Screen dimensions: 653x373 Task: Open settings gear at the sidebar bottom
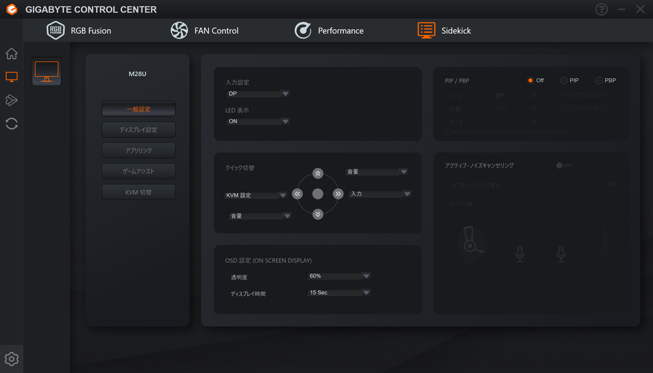[x=11, y=359]
